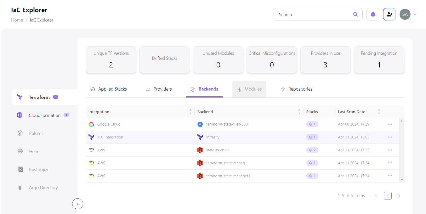Open more options for terraform-state-manager1 row

pos(390,176)
